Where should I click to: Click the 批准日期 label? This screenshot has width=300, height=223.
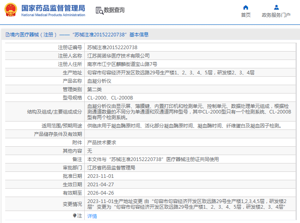[72, 176]
